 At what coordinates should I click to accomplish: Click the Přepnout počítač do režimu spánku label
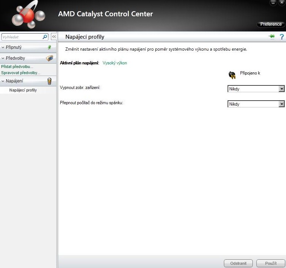tap(92, 103)
